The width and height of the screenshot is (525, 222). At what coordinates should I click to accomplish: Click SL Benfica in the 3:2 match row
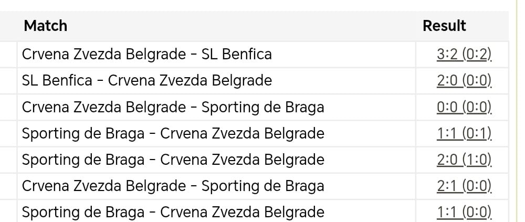[237, 54]
